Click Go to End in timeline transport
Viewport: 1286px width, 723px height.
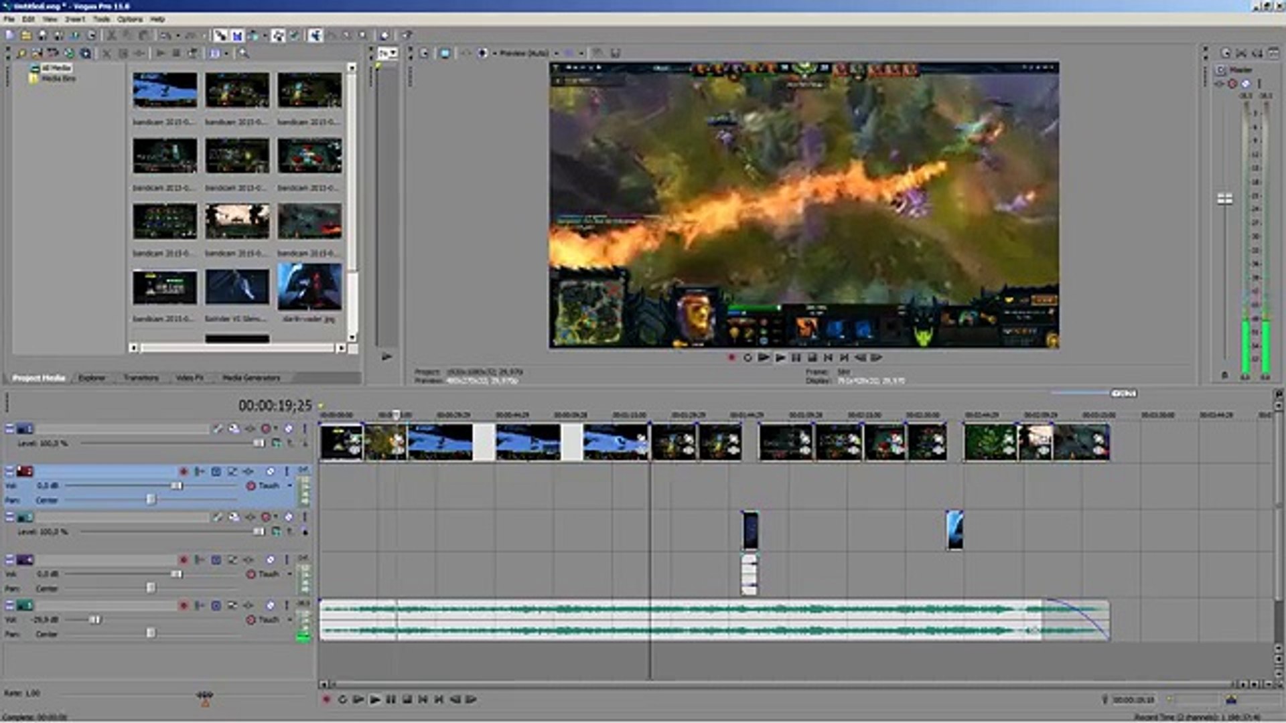coord(439,700)
